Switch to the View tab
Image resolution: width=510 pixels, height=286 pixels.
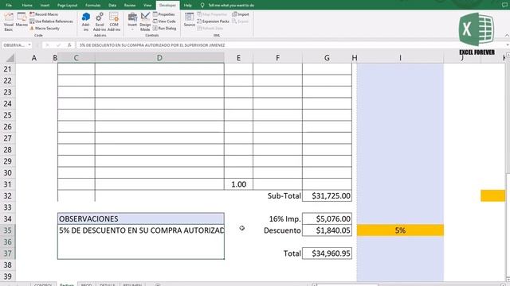(147, 6)
